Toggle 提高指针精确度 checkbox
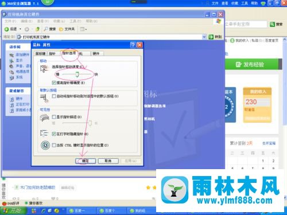Screen dimensions: 287x215 (x=54, y=83)
